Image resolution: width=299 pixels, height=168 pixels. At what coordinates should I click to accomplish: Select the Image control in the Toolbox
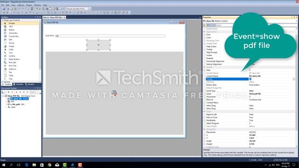point(11,46)
